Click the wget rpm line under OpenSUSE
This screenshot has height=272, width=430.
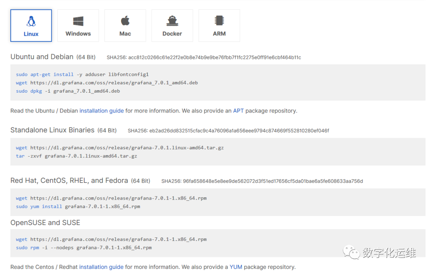(x=111, y=239)
